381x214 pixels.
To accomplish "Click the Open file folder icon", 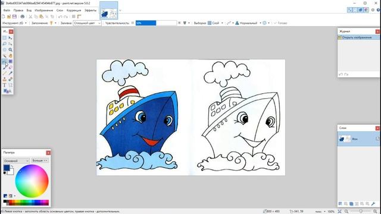I will (x=9, y=17).
